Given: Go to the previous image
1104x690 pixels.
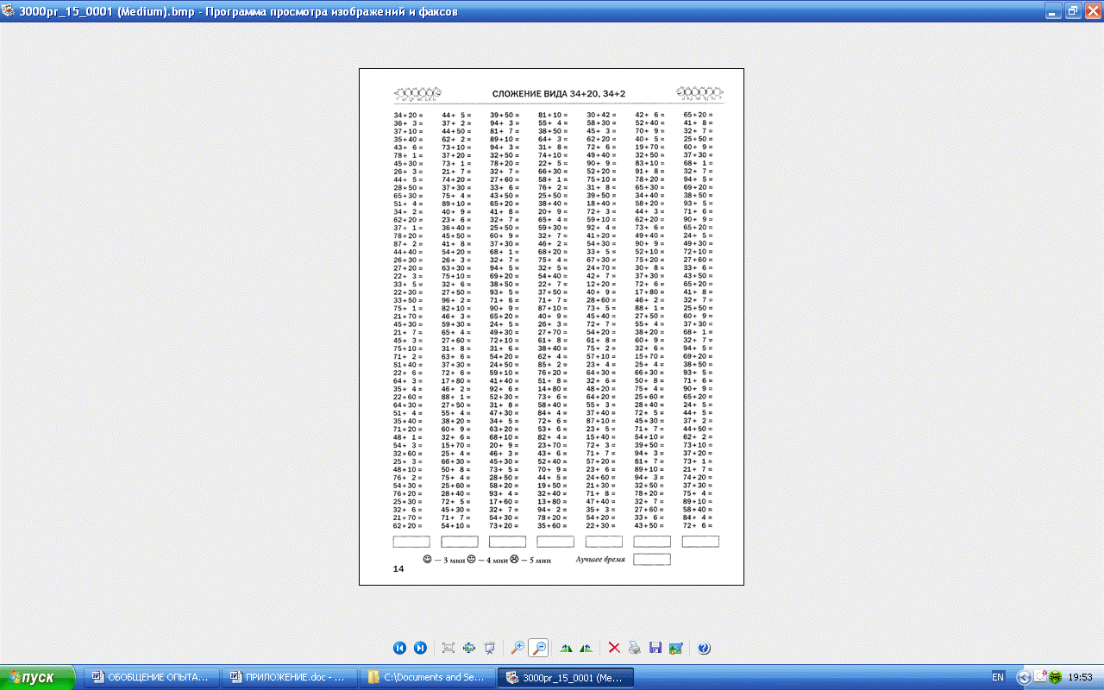Looking at the screenshot, I should point(399,648).
